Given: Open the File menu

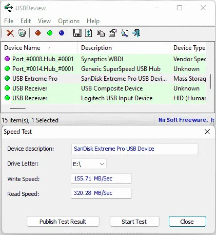Looking at the screenshot, I should [x=9, y=21].
